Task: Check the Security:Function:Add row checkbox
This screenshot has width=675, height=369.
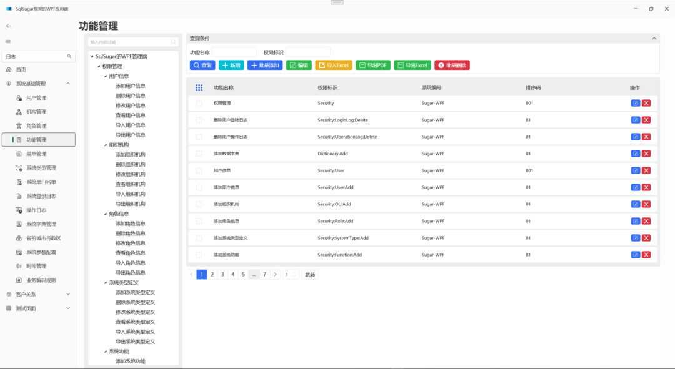Action: tap(199, 255)
